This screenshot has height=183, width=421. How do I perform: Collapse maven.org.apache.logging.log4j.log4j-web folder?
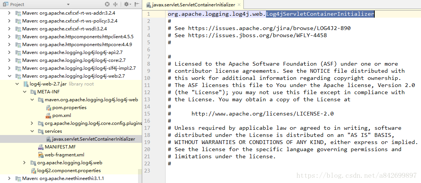pyautogui.click(x=32, y=99)
